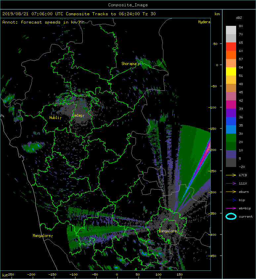Click the Gadag city label

click(77, 116)
